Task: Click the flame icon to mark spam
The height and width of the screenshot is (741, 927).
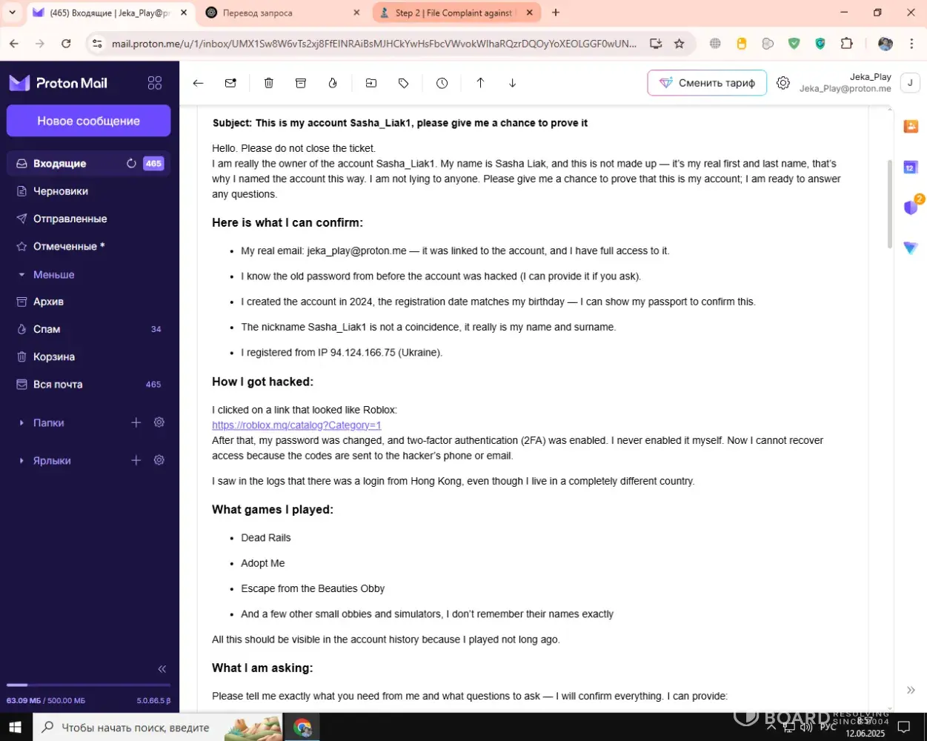Action: (333, 83)
